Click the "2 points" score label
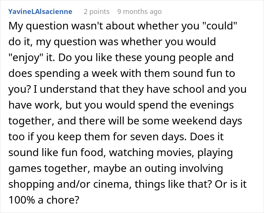Viewport: 264px width, 213px height. [96, 12]
